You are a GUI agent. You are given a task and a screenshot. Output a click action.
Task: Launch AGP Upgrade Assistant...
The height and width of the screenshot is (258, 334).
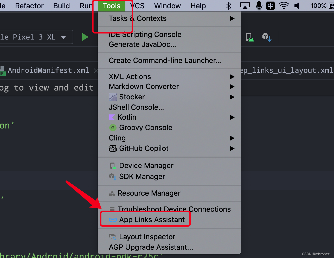click(x=169, y=247)
